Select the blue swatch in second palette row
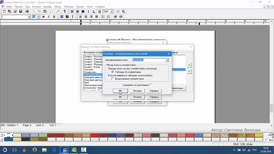The height and width of the screenshot is (154, 274). click(x=8, y=139)
